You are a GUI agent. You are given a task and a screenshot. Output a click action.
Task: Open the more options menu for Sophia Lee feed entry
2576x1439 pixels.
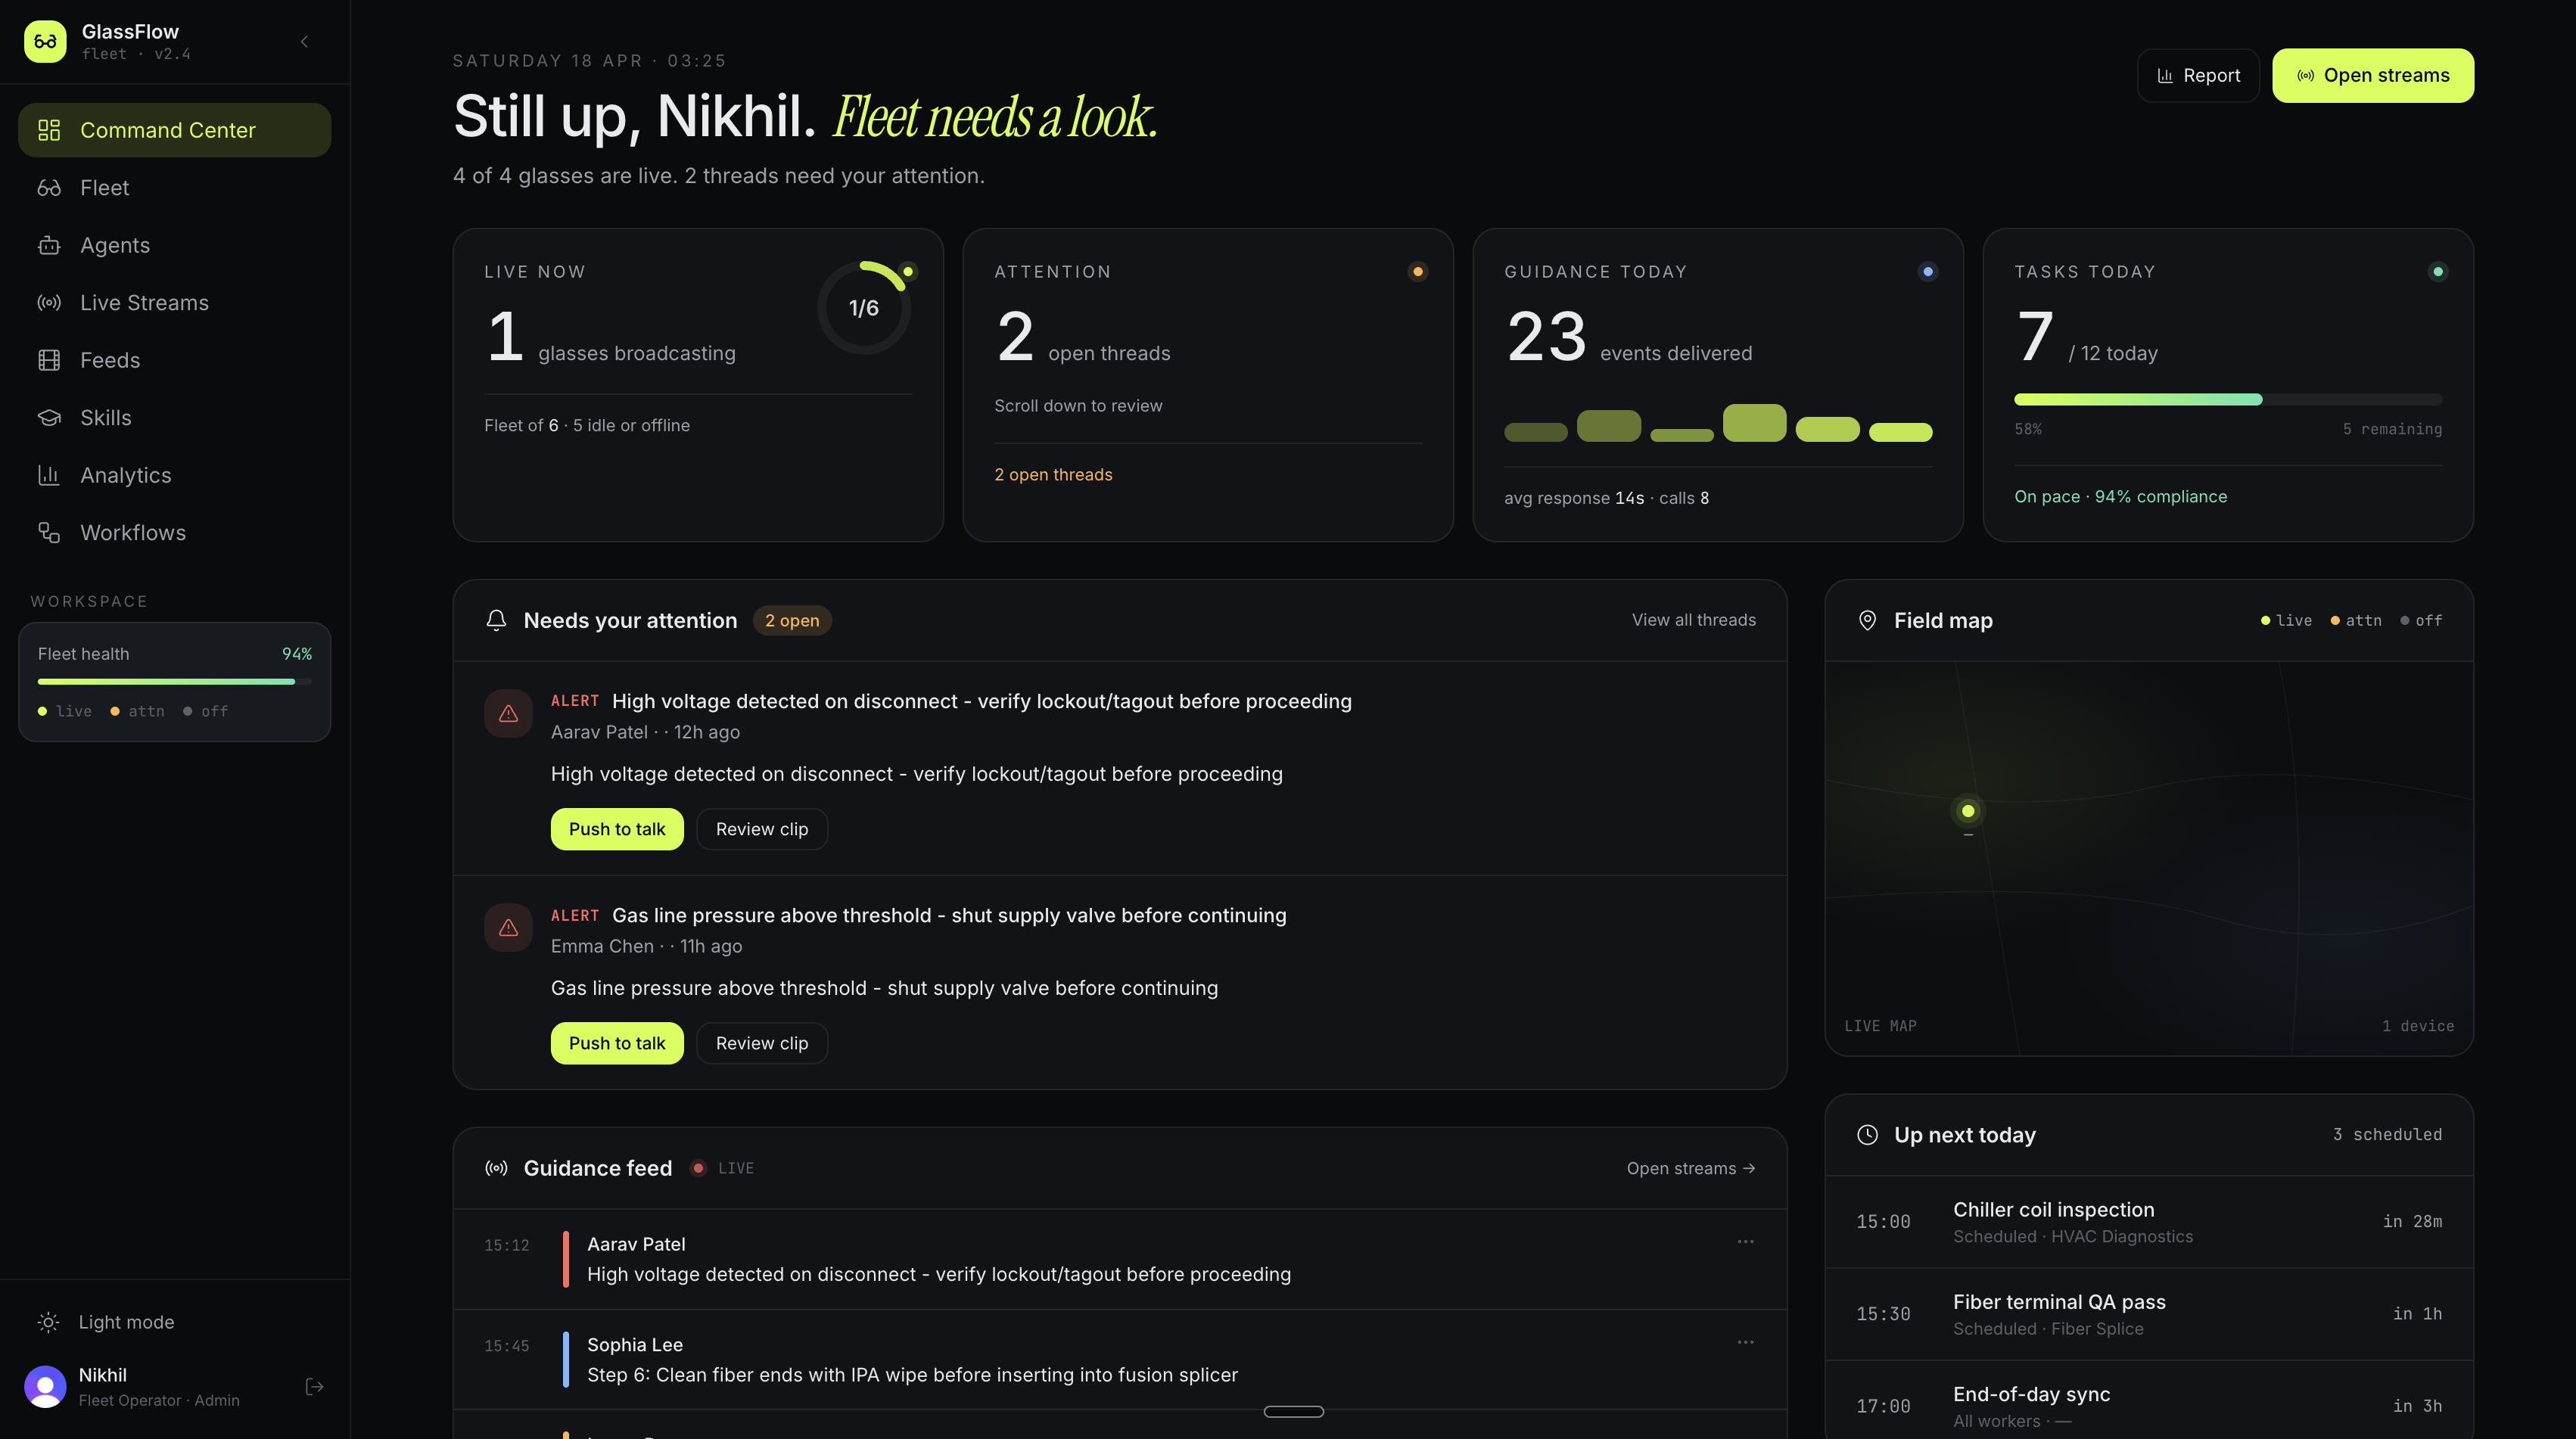pyautogui.click(x=1745, y=1343)
